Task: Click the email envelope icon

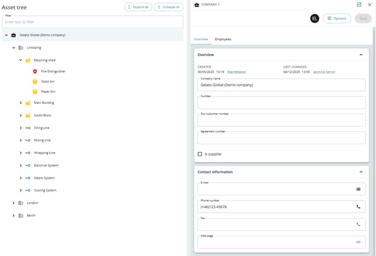Action: [358, 189]
